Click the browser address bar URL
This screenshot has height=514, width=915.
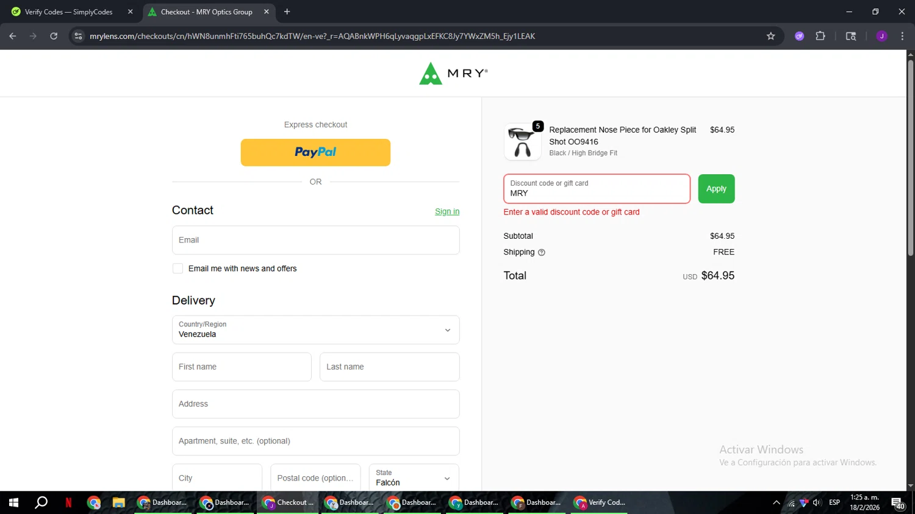pyautogui.click(x=312, y=36)
